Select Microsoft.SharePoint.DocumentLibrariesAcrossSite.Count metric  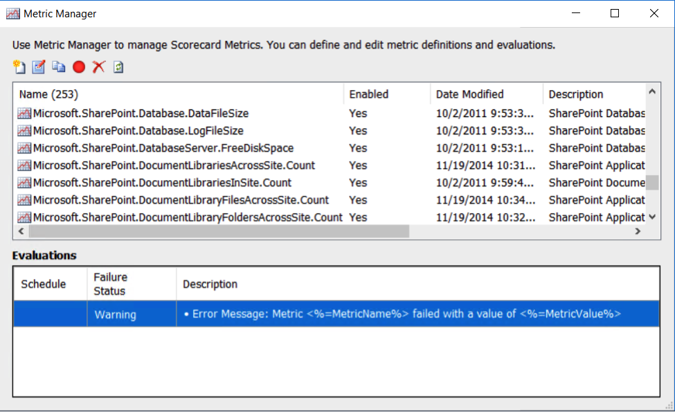point(174,165)
